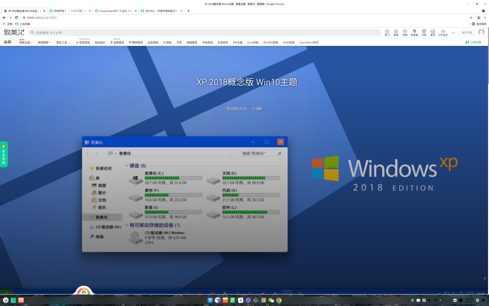Bookmark this page with the star icon

point(471,18)
